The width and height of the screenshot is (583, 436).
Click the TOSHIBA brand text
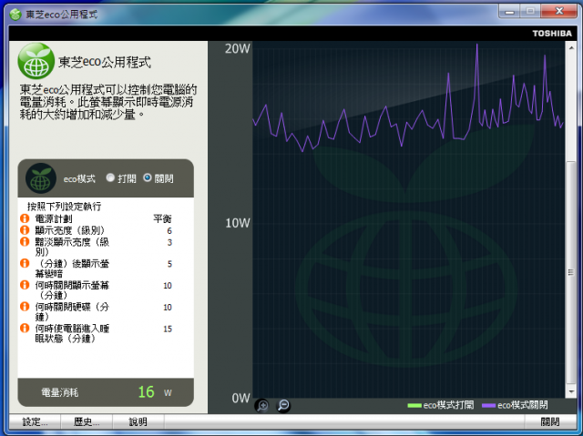[x=552, y=34]
